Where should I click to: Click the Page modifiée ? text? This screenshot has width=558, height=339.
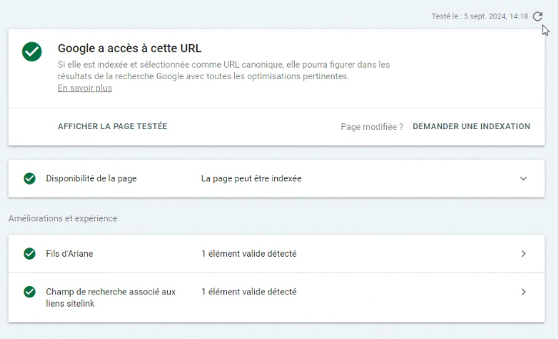click(x=372, y=126)
